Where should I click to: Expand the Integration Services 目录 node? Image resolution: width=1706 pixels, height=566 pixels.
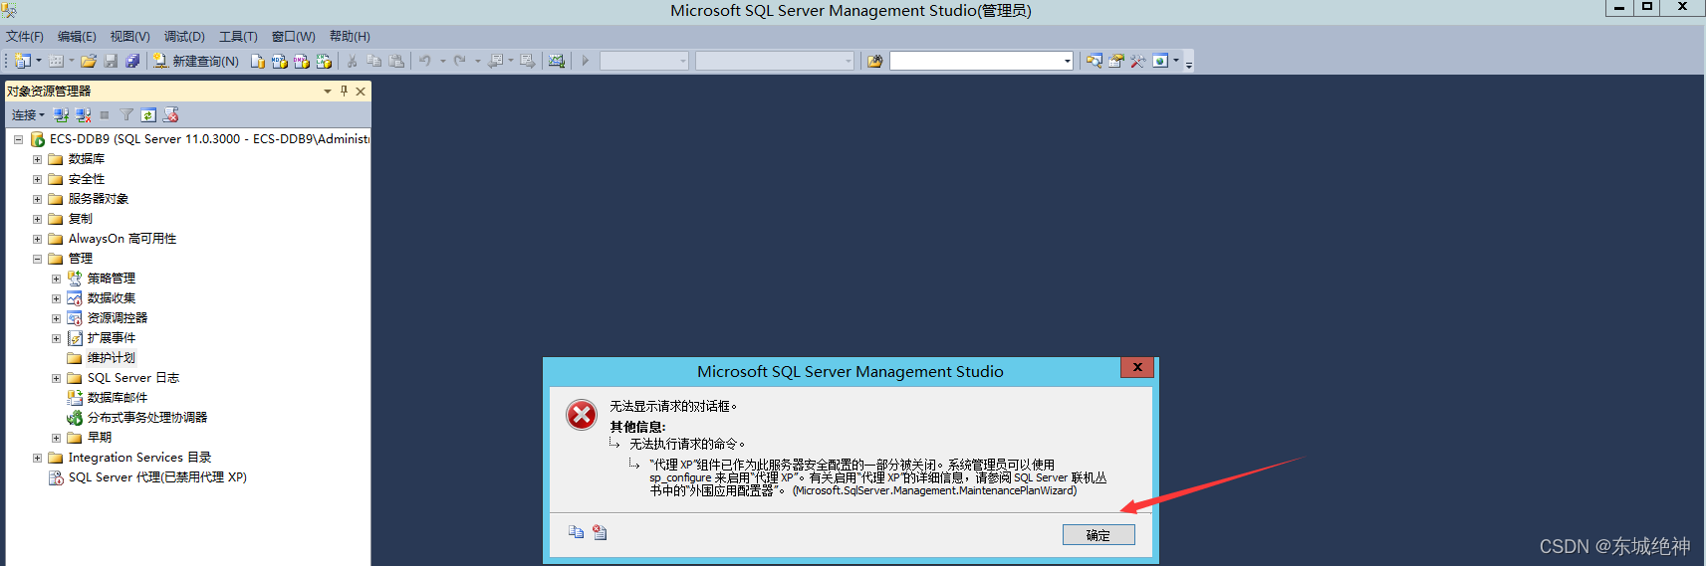(x=37, y=458)
